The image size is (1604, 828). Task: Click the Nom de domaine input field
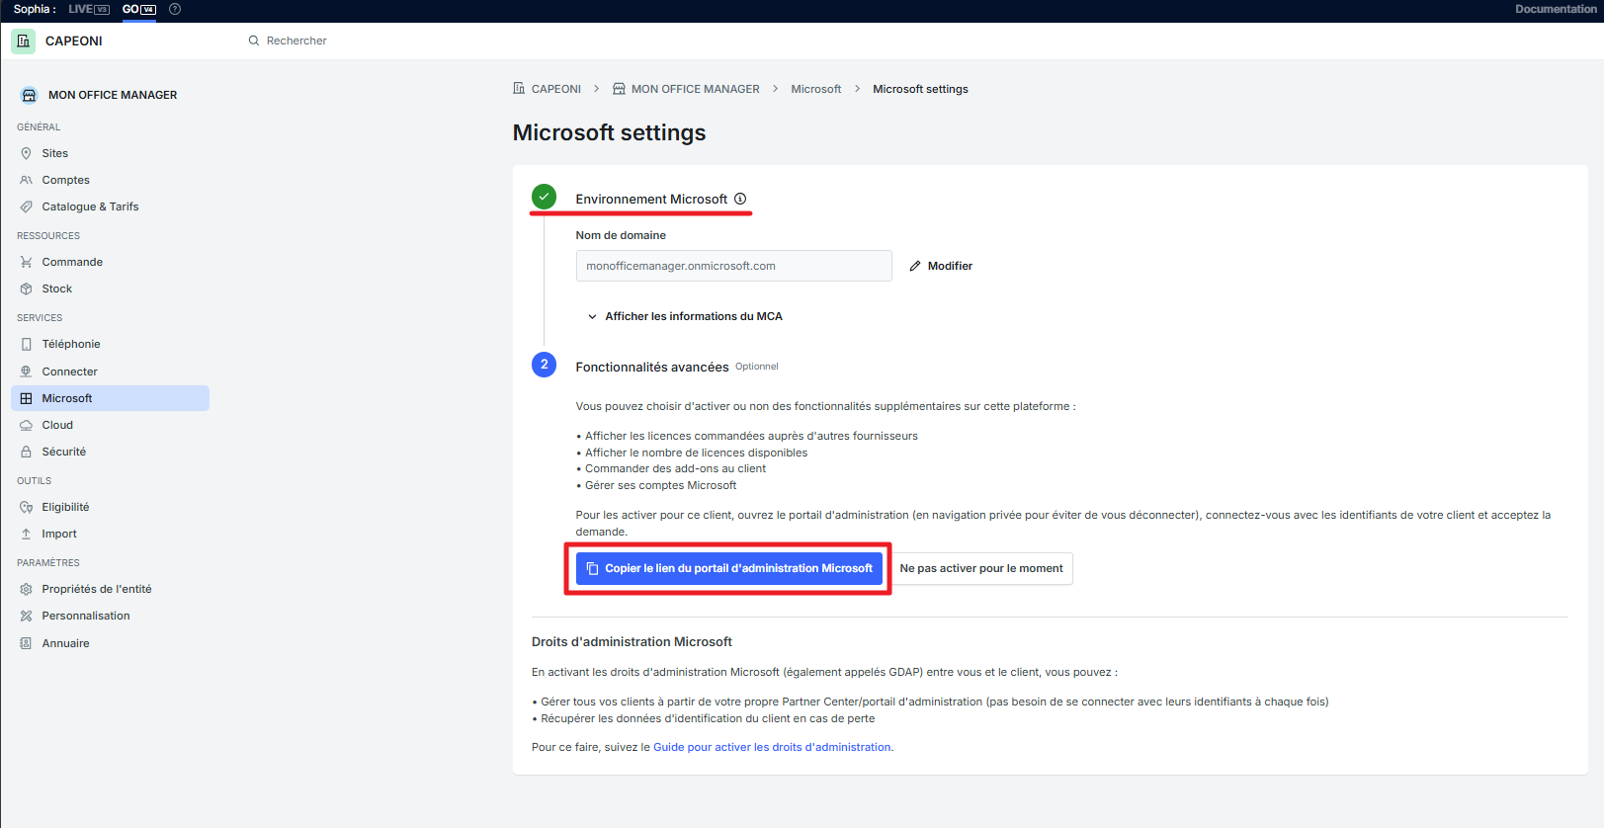(734, 266)
